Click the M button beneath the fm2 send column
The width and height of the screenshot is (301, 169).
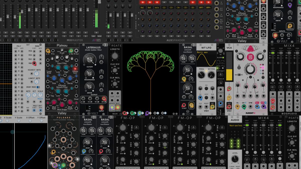click(142, 36)
